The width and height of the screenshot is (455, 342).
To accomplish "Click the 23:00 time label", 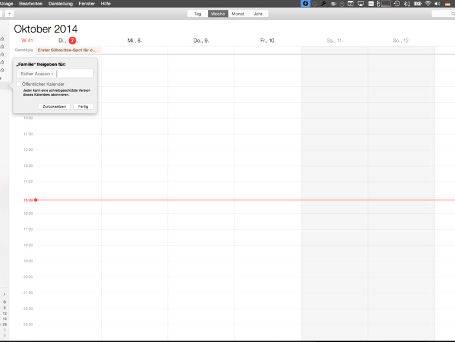I will pyautogui.click(x=28, y=324).
